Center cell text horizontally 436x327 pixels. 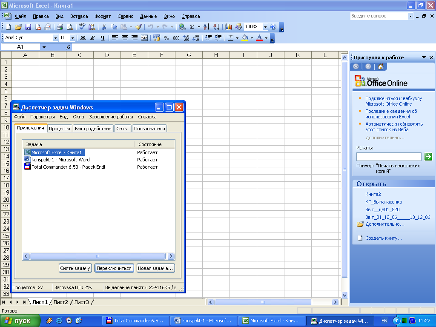125,37
